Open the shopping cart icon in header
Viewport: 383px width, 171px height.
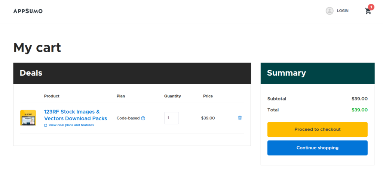coord(368,11)
